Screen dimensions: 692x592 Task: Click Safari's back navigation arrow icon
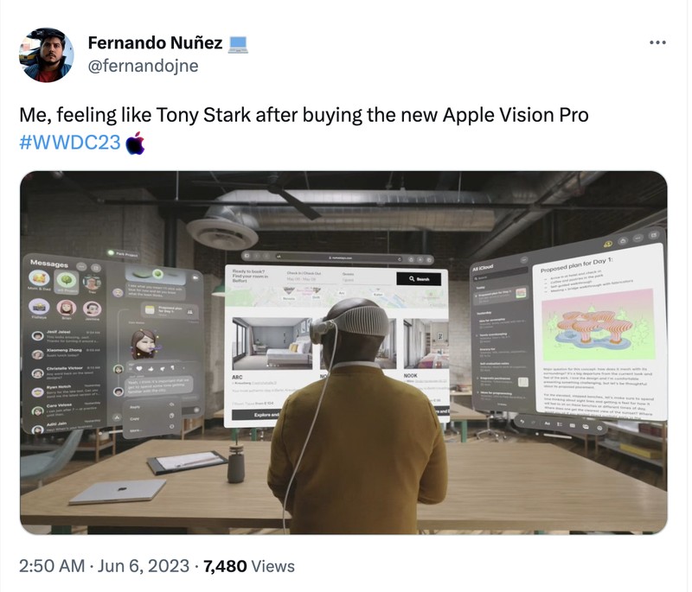257,256
